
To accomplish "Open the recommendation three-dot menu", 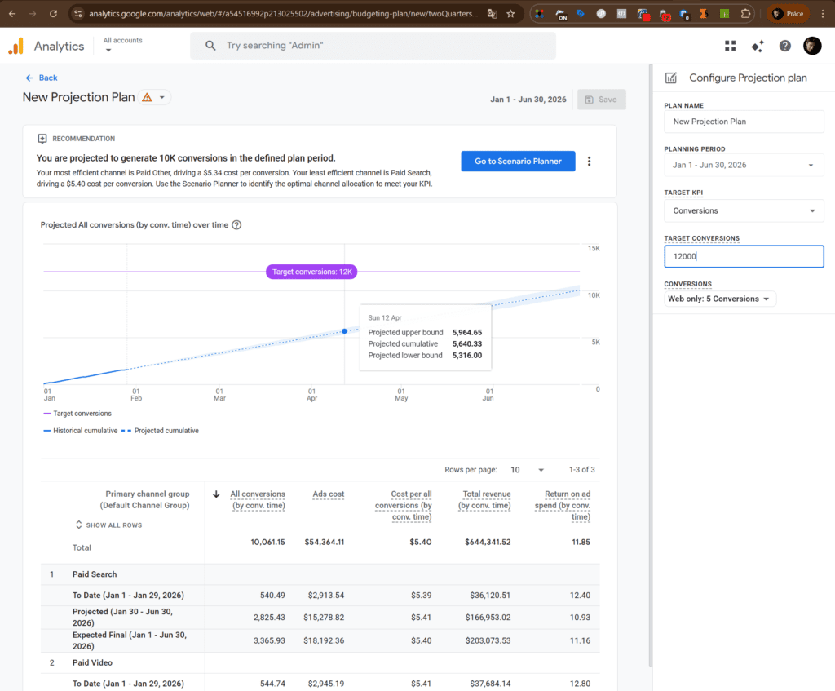I will pyautogui.click(x=589, y=162).
